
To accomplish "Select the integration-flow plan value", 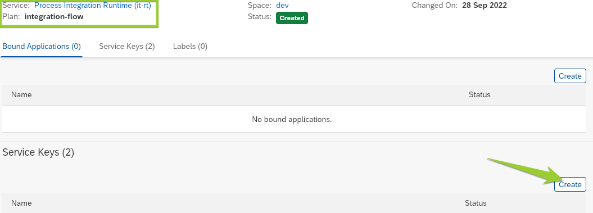I will point(54,17).
